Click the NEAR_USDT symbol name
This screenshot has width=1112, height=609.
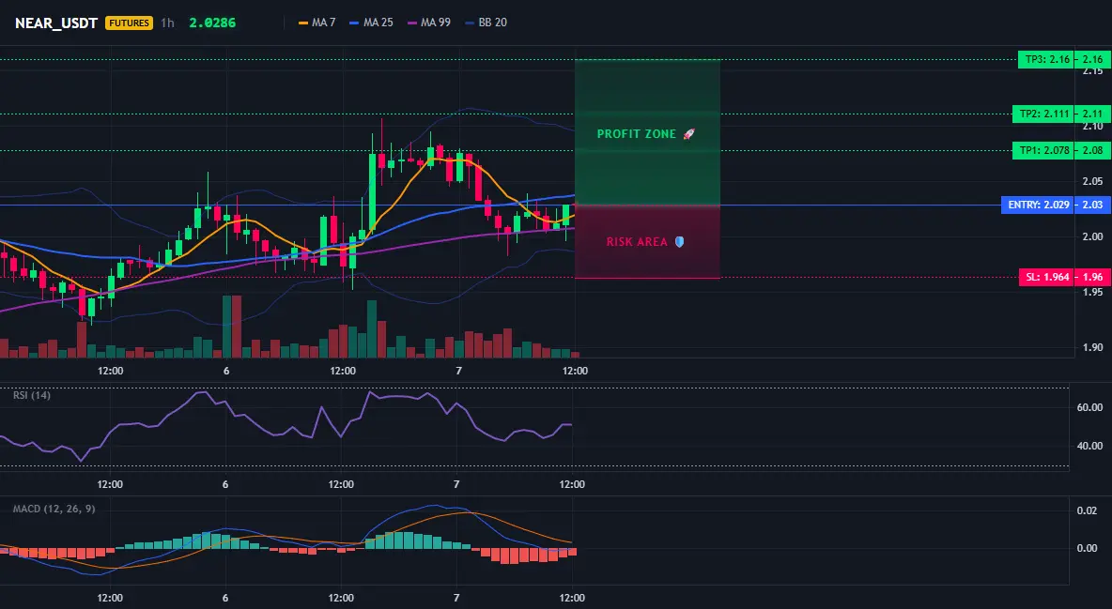[x=56, y=23]
